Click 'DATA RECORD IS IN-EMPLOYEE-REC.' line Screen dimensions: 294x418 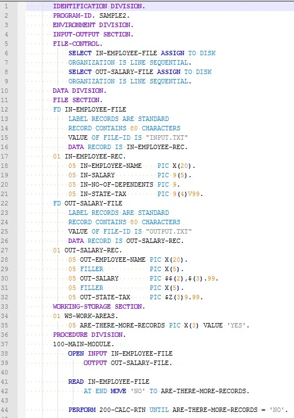pyautogui.click(x=128, y=147)
